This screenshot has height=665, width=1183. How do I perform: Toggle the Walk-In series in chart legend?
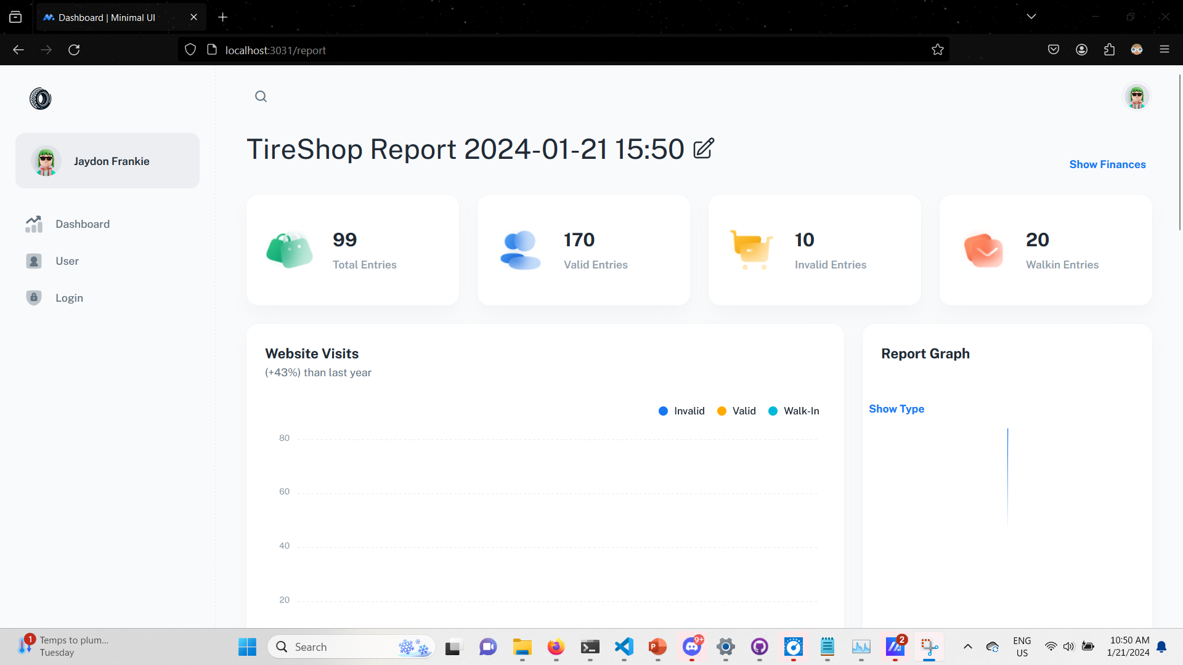pos(794,411)
